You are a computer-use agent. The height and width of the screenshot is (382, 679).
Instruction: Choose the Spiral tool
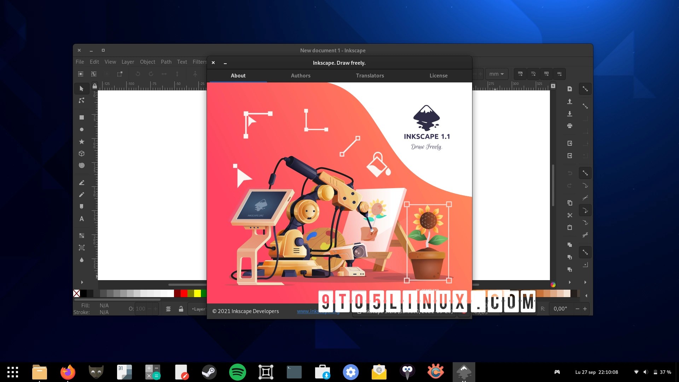82,165
